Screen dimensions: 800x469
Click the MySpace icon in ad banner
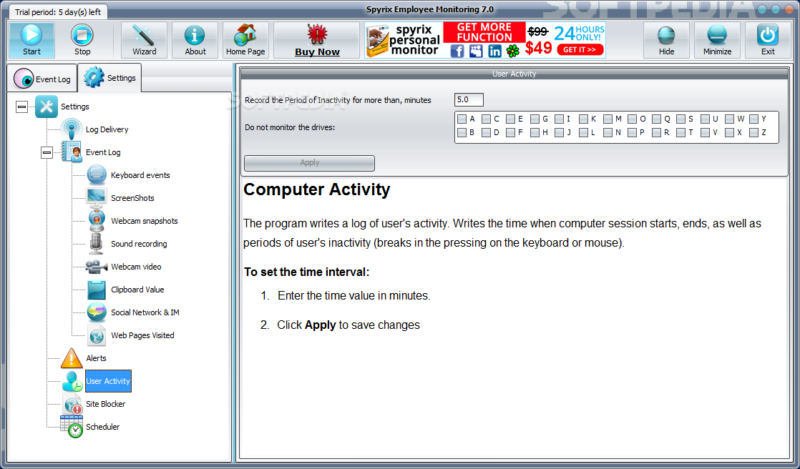476,51
